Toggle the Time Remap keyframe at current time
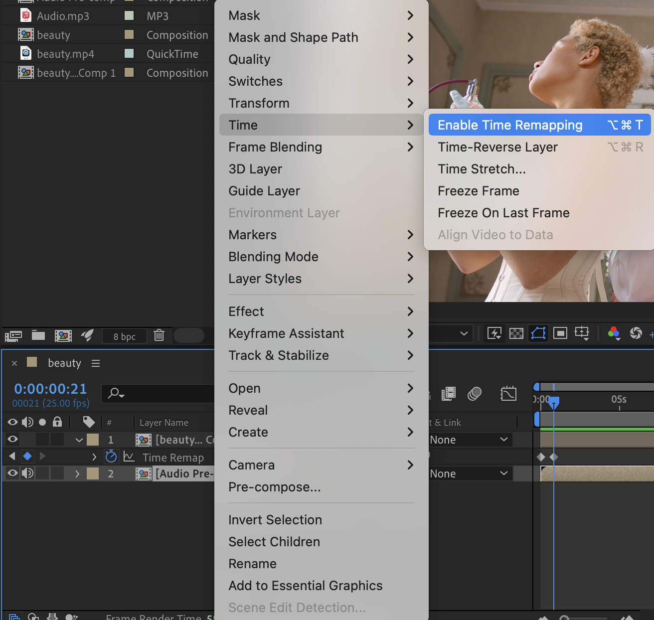Screen dimensions: 654x620 coord(27,457)
